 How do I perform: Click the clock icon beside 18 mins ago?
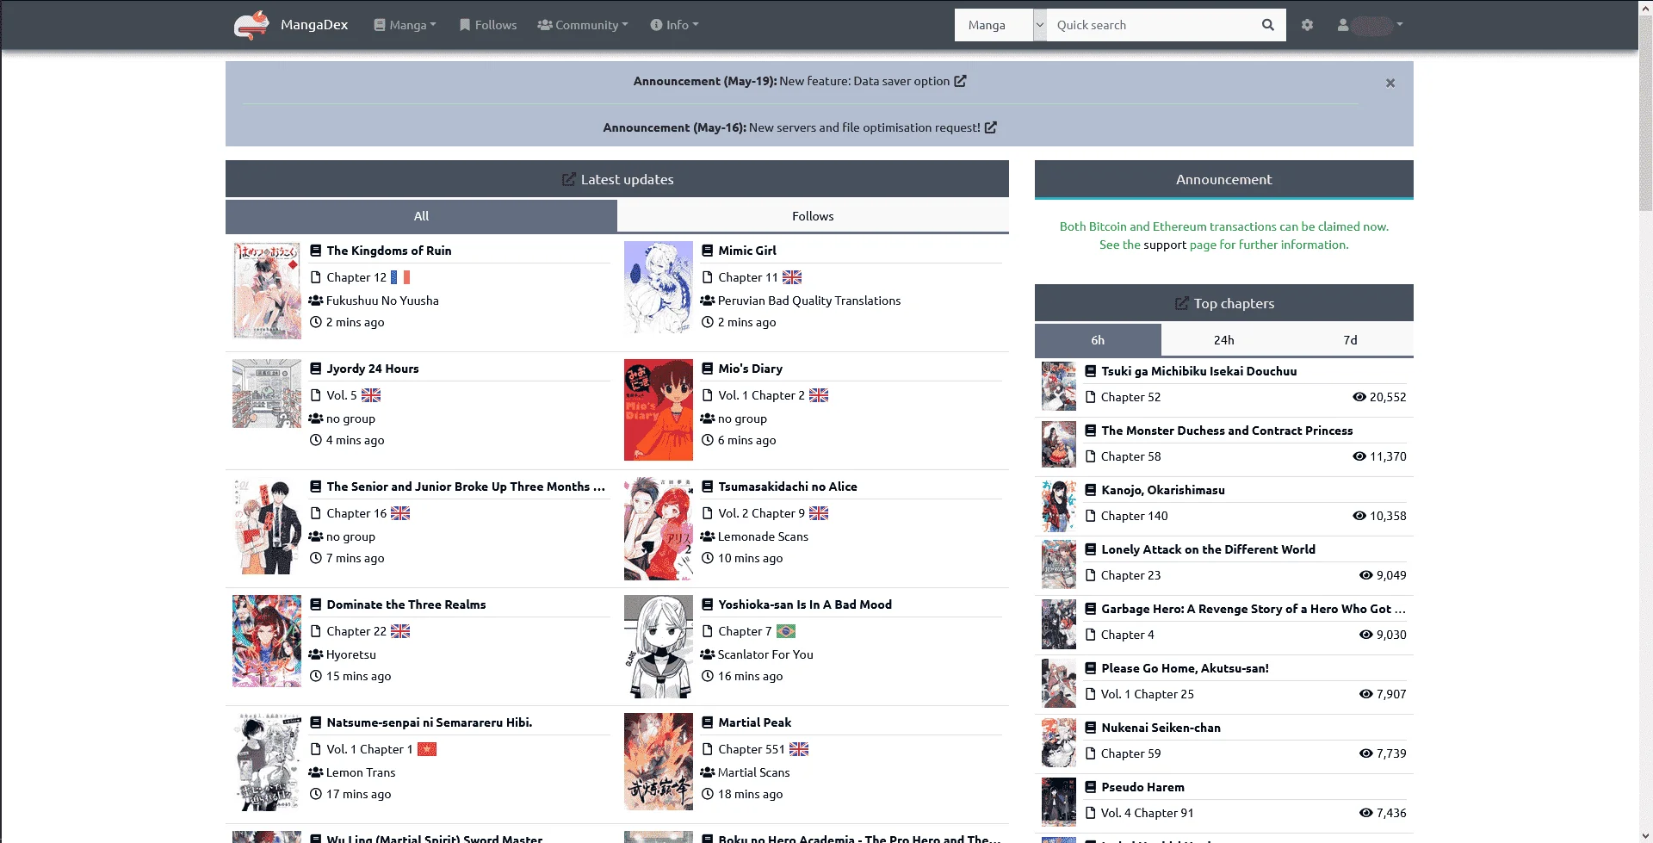(x=708, y=794)
